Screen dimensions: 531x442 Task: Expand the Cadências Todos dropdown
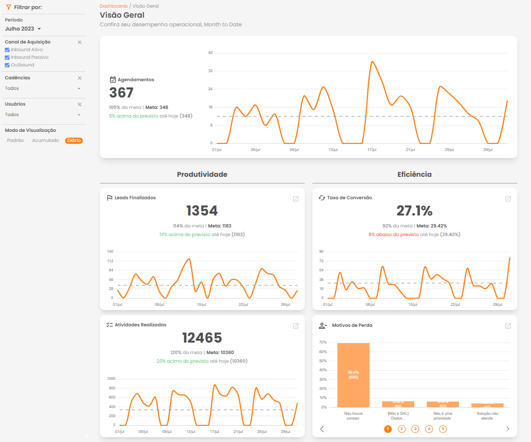point(43,88)
